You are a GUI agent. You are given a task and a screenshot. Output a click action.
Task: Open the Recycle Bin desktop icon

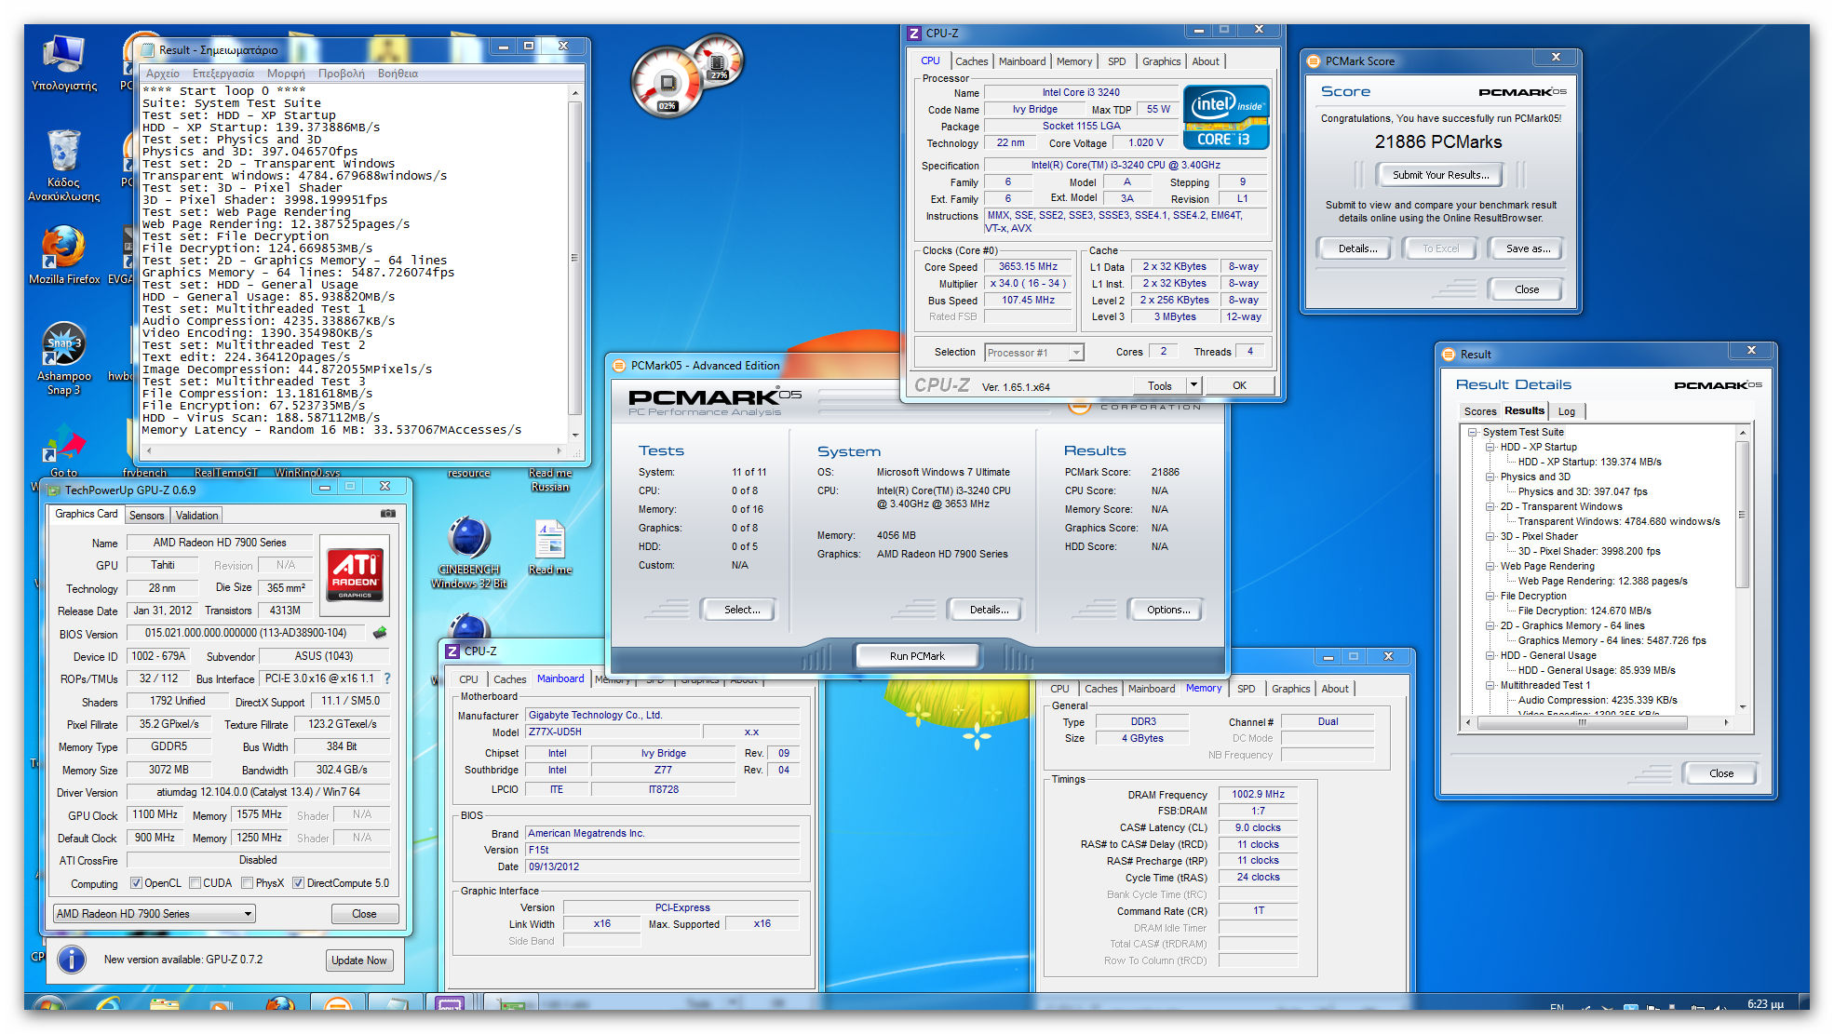click(x=63, y=166)
